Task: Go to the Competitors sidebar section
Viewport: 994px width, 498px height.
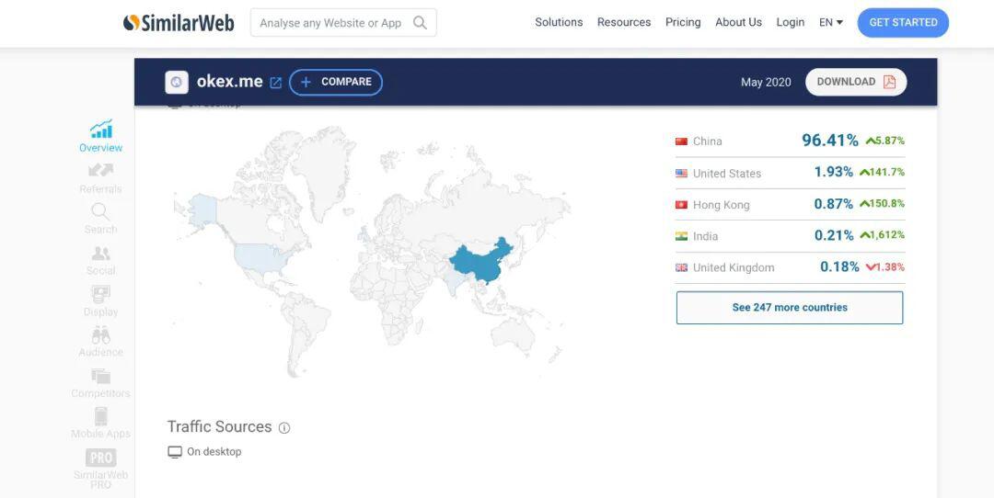Action: click(101, 383)
